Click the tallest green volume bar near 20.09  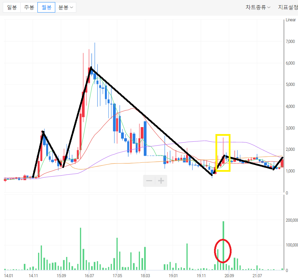tap(223, 245)
